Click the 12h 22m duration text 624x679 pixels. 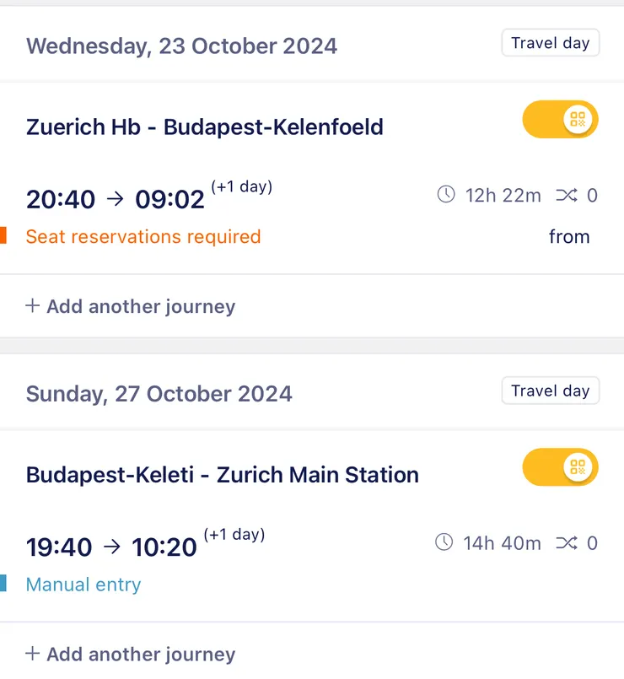[503, 196]
